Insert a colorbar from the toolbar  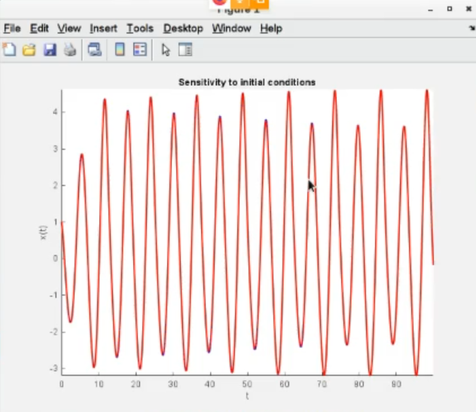(x=119, y=50)
